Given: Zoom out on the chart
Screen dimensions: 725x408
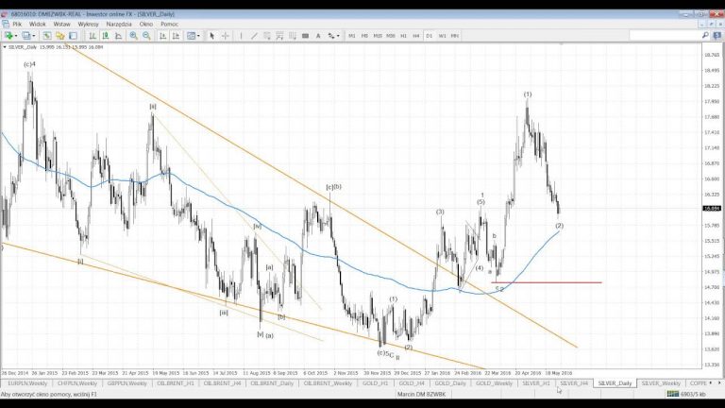Looking at the screenshot, I should [146, 36].
